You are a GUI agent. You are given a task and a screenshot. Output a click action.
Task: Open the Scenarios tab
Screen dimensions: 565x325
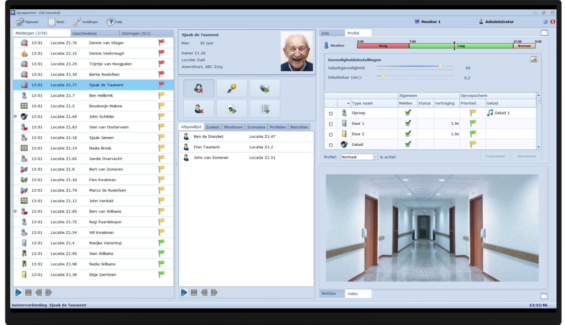(256, 127)
